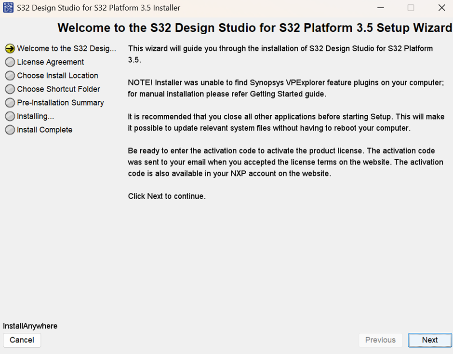Click the circle icon beside Pre-Installation Summary

[10, 103]
